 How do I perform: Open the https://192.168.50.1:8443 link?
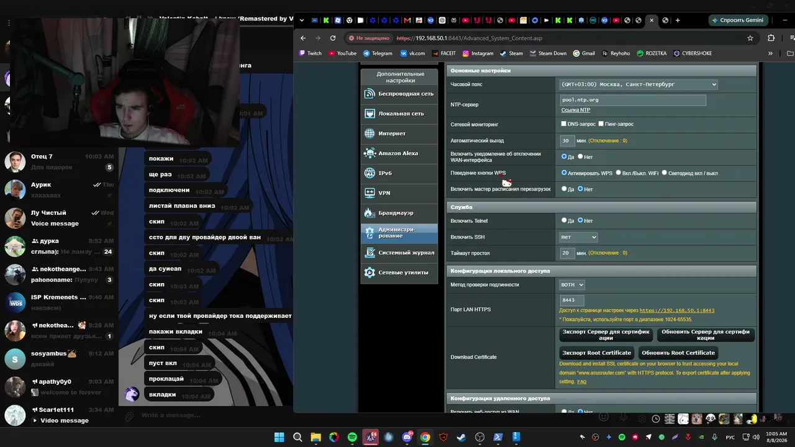tap(677, 310)
